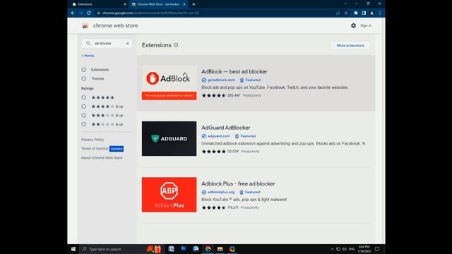Open the Privacy Policy link
The width and height of the screenshot is (452, 254).
(x=93, y=140)
